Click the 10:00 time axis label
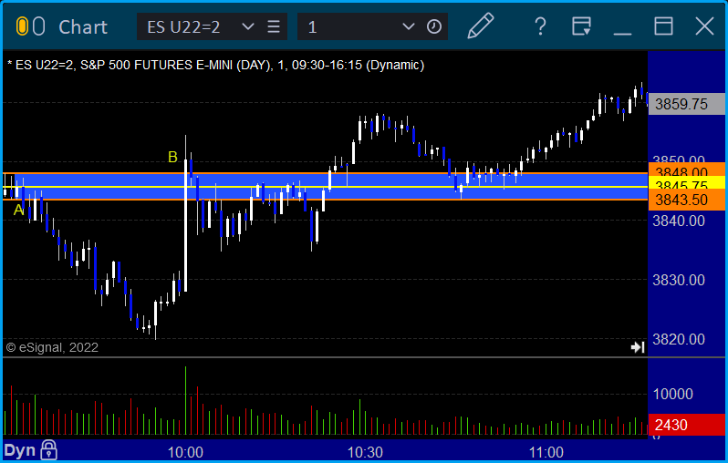 [185, 452]
